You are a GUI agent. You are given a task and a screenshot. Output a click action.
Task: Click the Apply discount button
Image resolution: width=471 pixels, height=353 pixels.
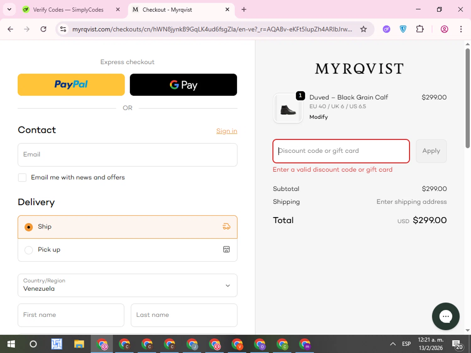coord(431,151)
